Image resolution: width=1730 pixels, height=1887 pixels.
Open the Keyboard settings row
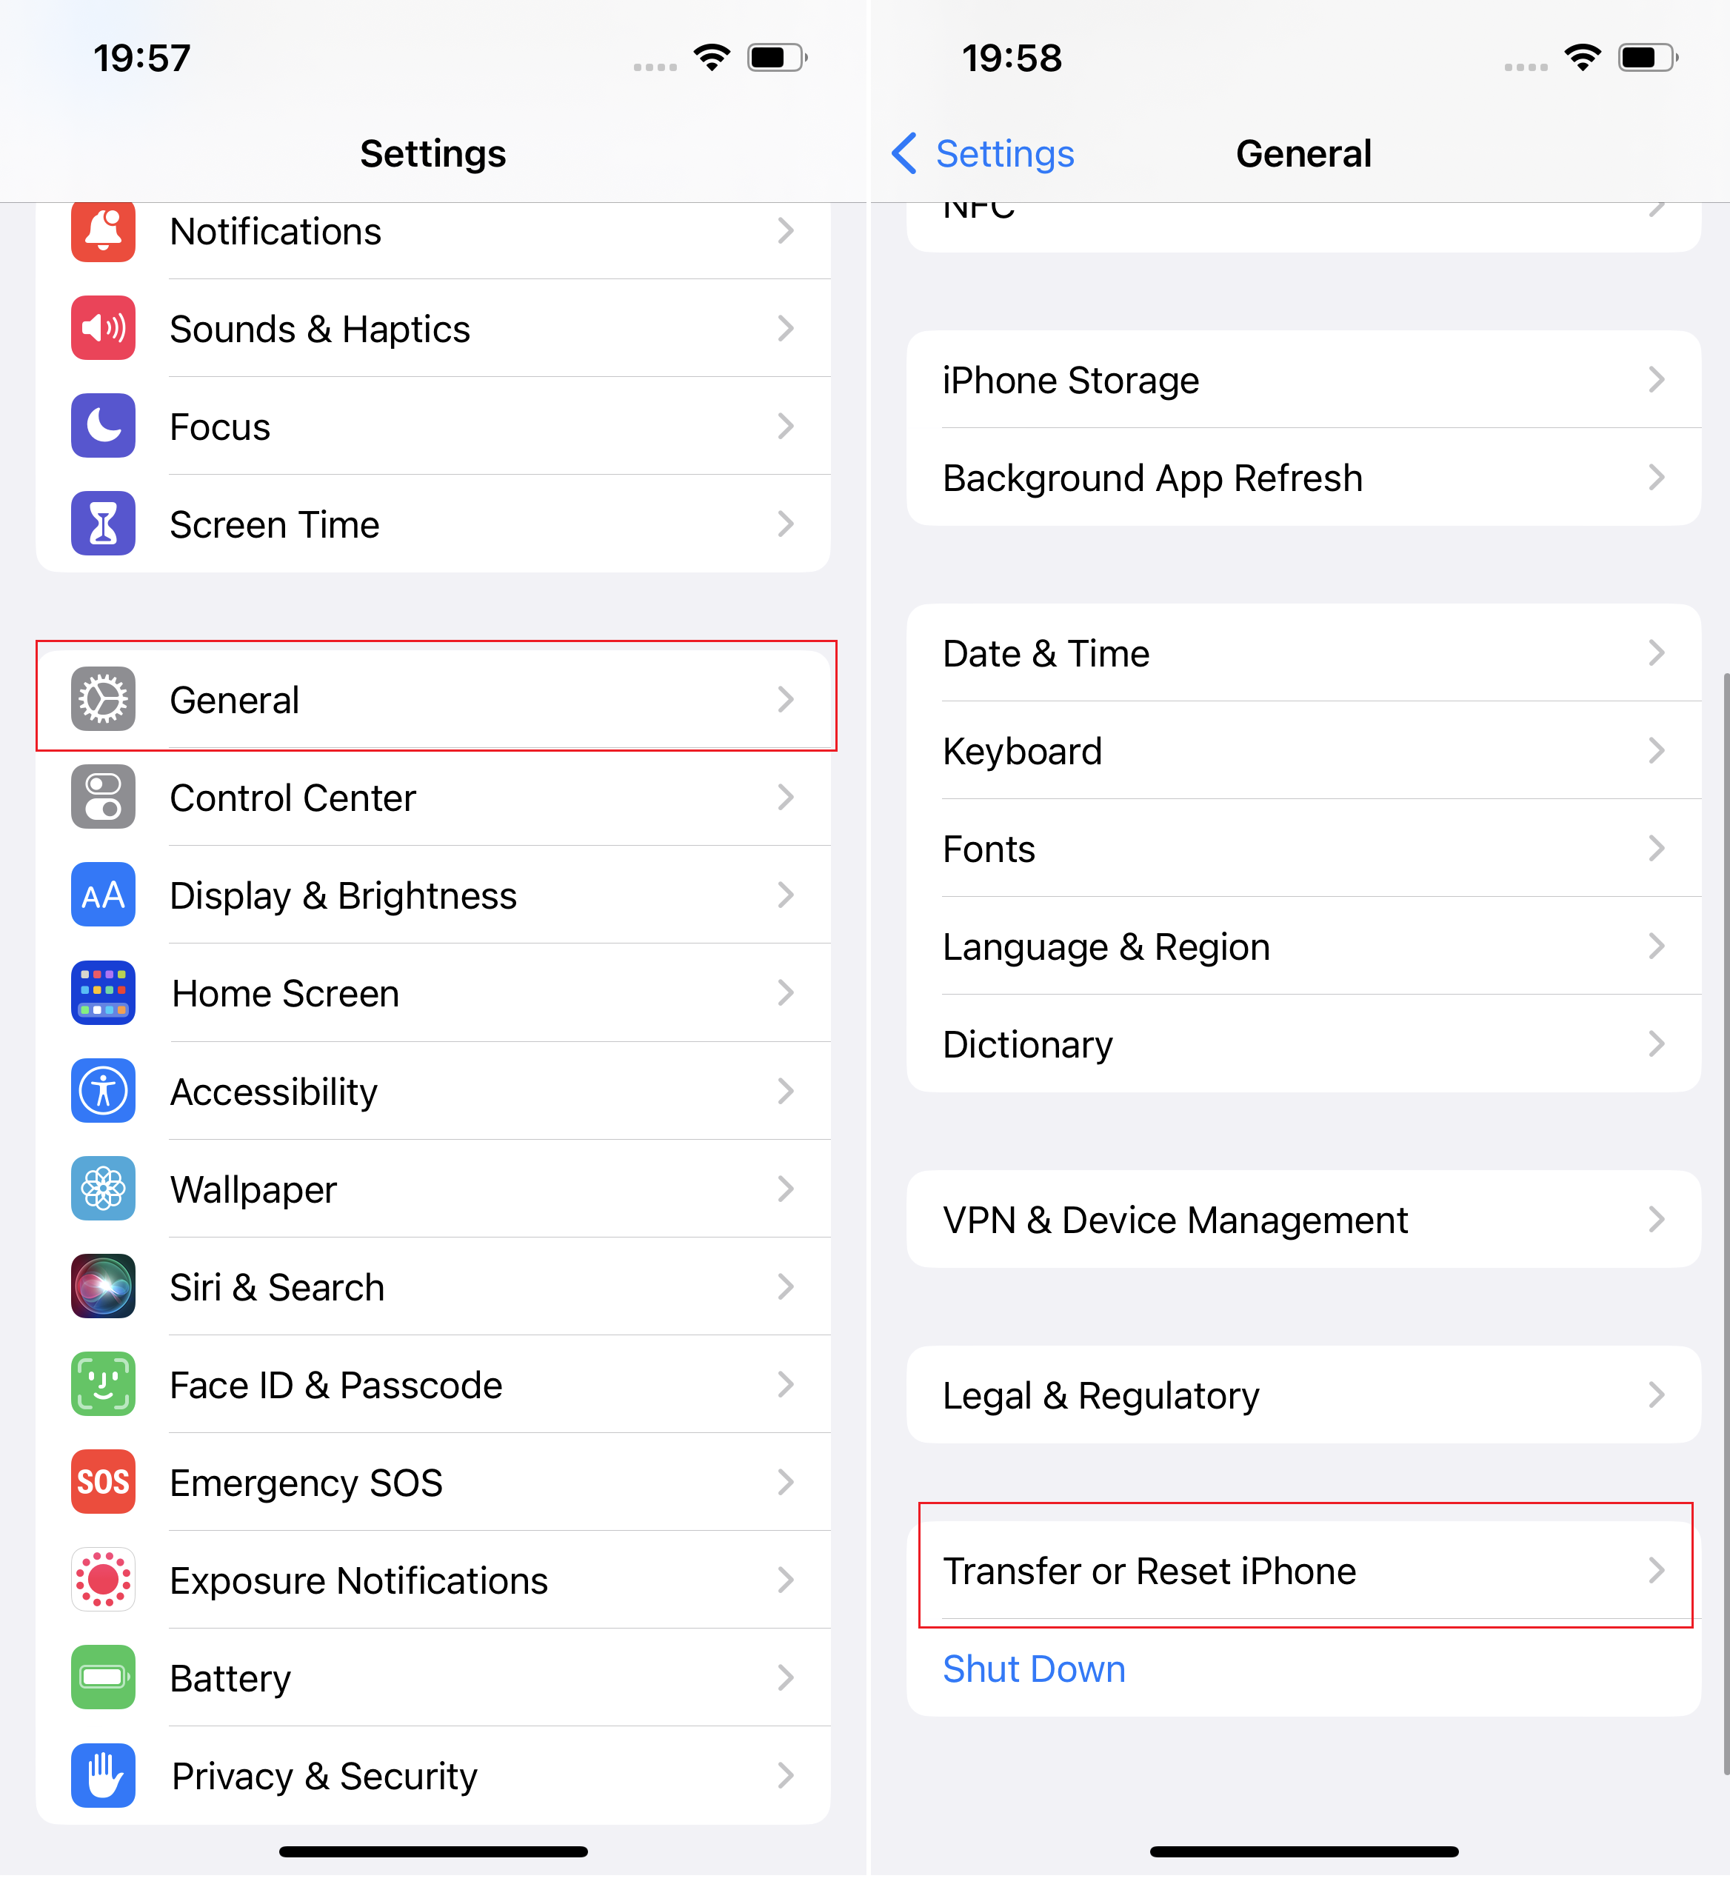(1304, 752)
